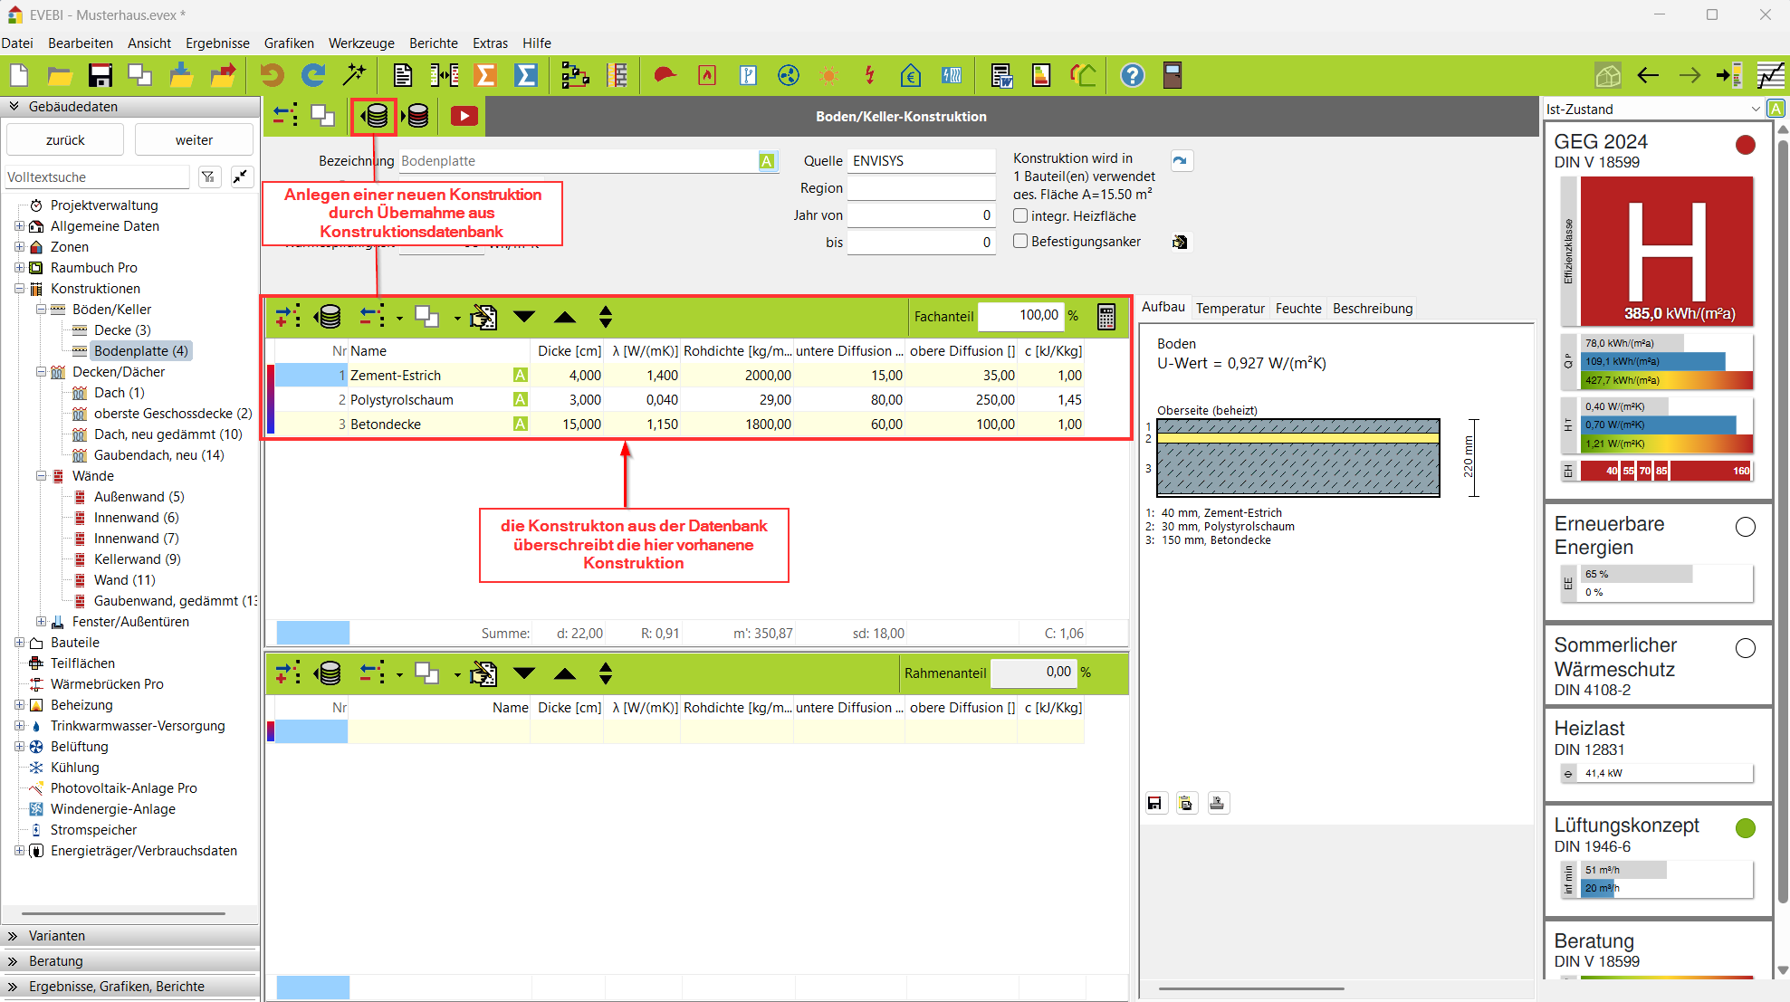Viewport: 1790px width, 1002px height.
Task: Toggle green A marker in Betondecke row
Action: tap(521, 424)
